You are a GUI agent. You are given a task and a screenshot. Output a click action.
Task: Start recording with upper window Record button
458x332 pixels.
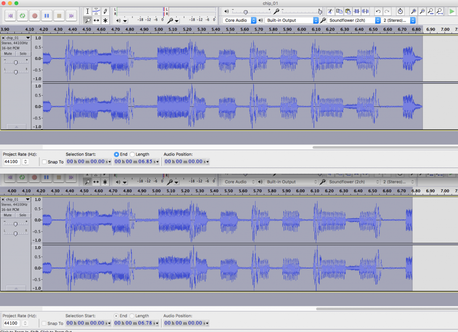click(x=35, y=16)
